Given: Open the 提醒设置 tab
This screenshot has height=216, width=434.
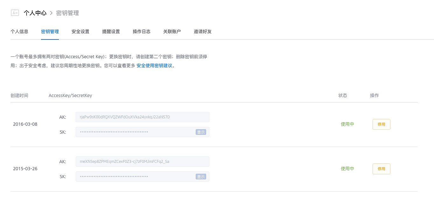Looking at the screenshot, I should pyautogui.click(x=111, y=31).
